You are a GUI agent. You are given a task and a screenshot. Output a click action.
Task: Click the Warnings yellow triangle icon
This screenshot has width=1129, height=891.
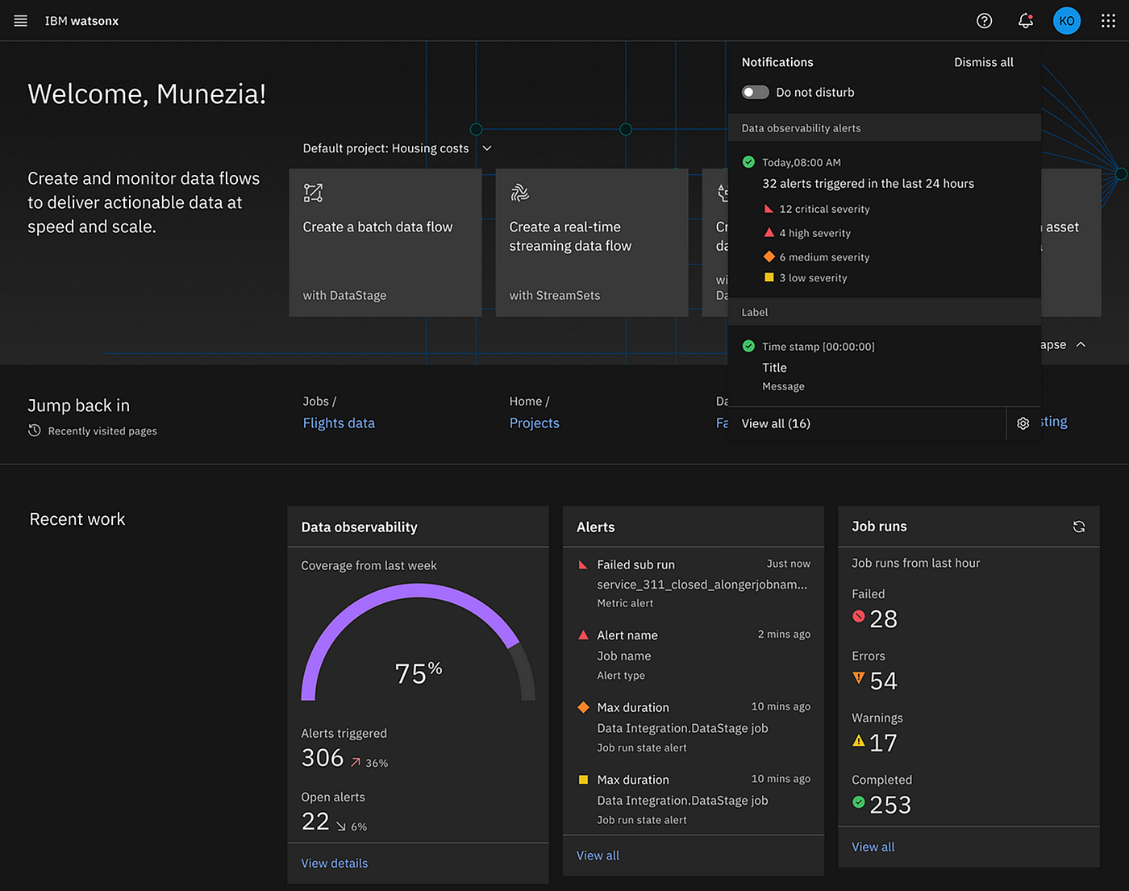click(x=859, y=740)
